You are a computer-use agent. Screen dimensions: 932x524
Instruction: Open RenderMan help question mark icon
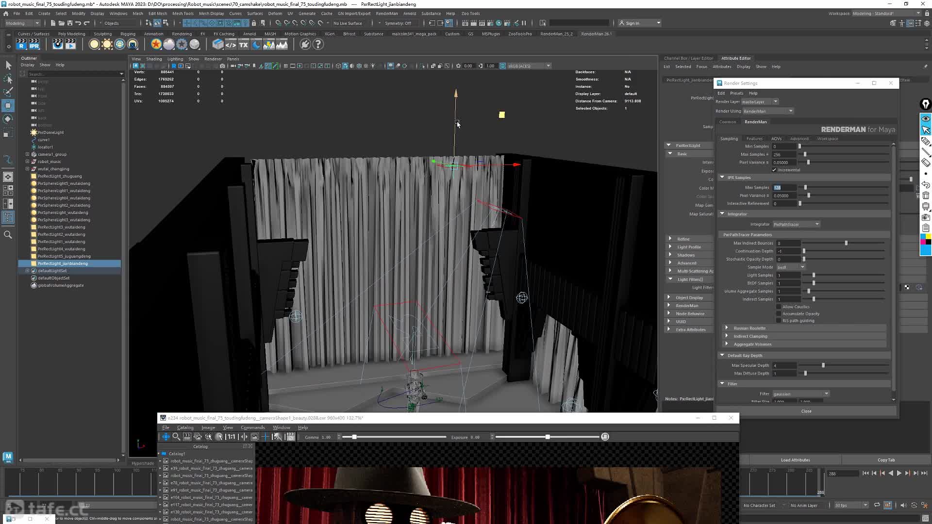(318, 45)
